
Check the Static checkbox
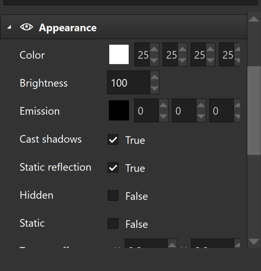[x=113, y=224]
